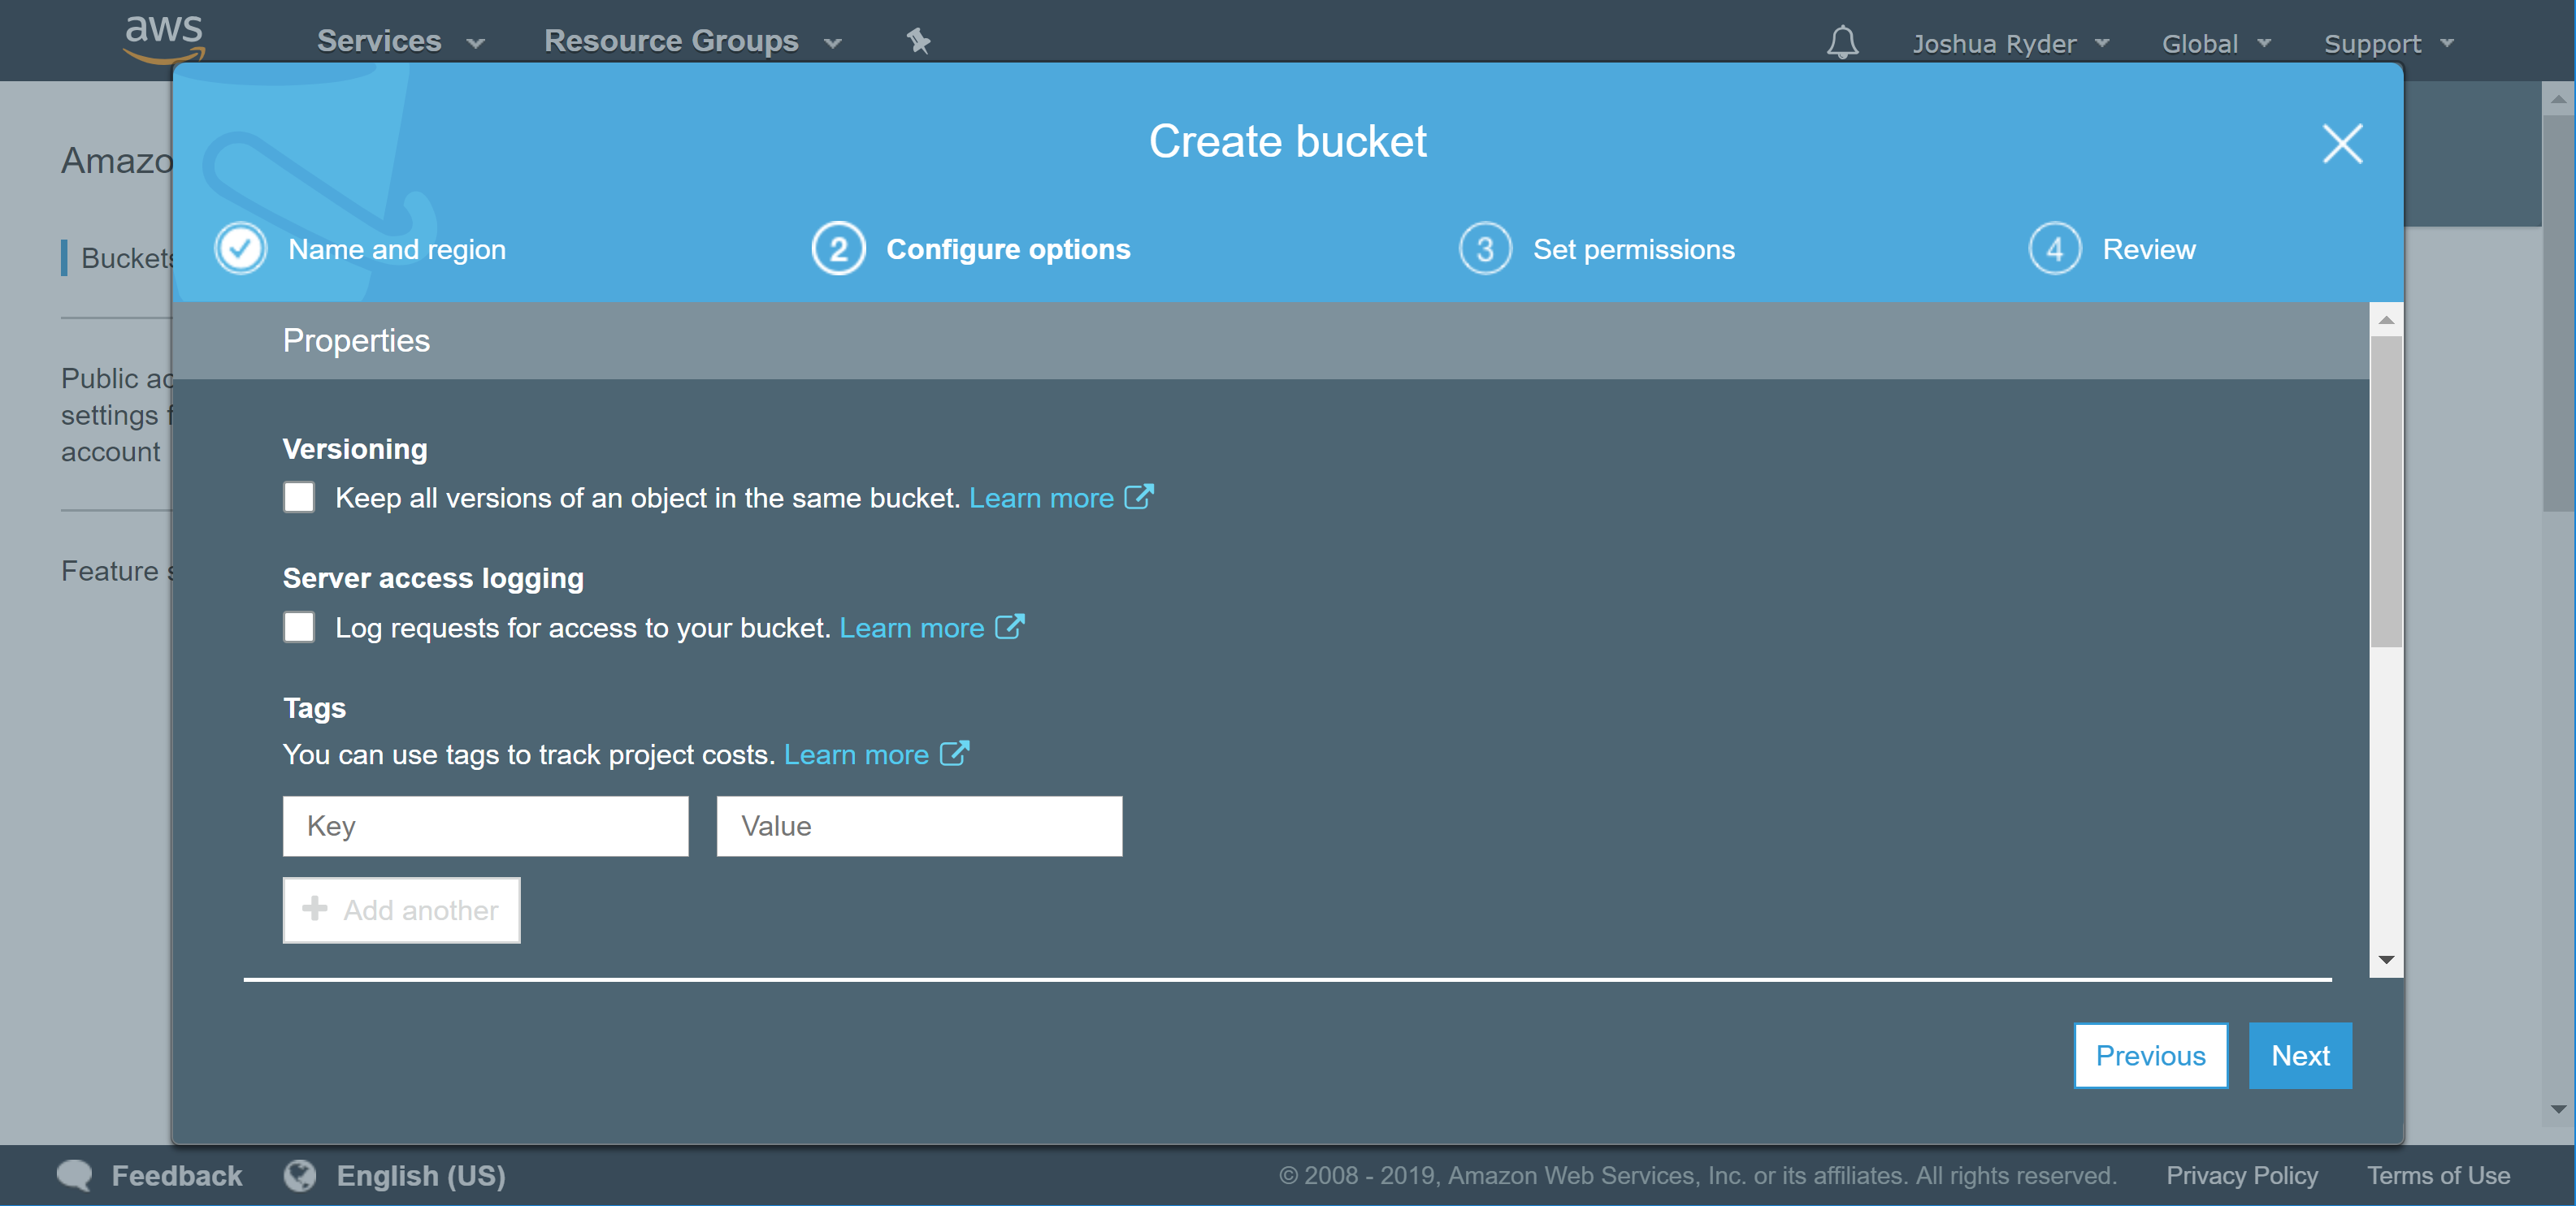Screen dimensions: 2576x1206
Task: Click step 2 circle icon
Action: (x=838, y=249)
